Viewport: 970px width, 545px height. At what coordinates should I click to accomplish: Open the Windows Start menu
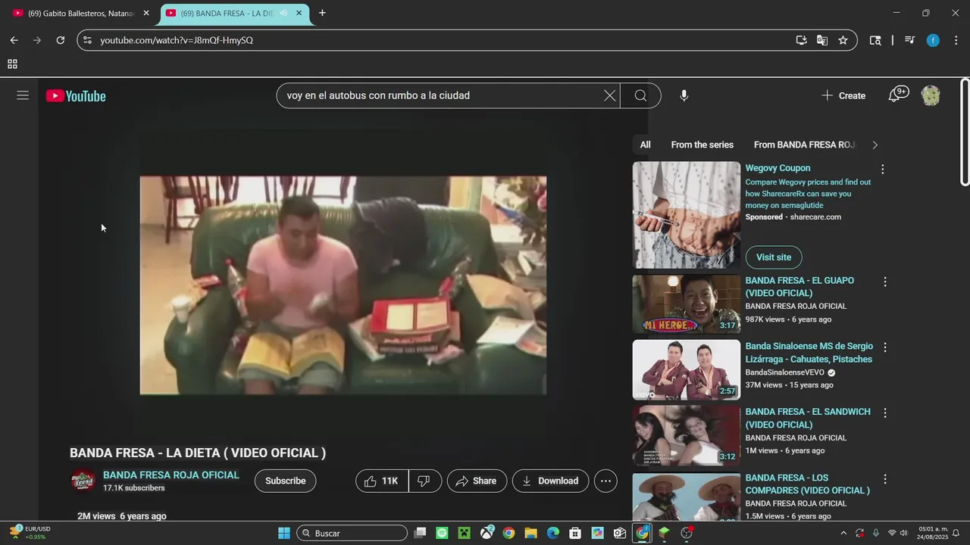(x=284, y=533)
